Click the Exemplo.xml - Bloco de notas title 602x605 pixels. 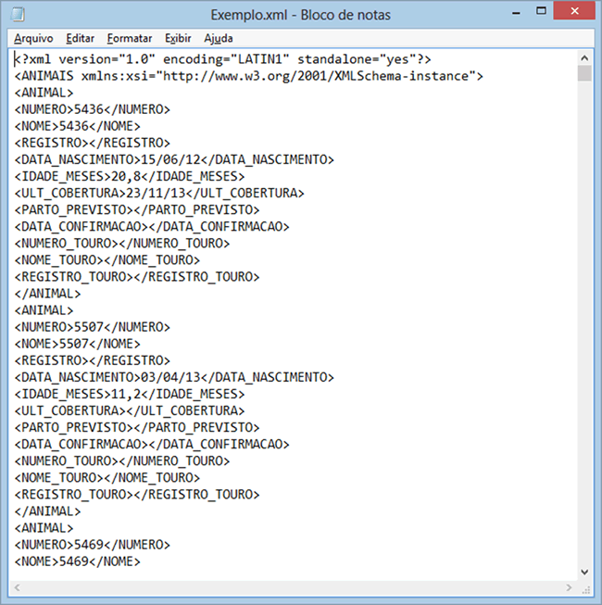tap(300, 15)
